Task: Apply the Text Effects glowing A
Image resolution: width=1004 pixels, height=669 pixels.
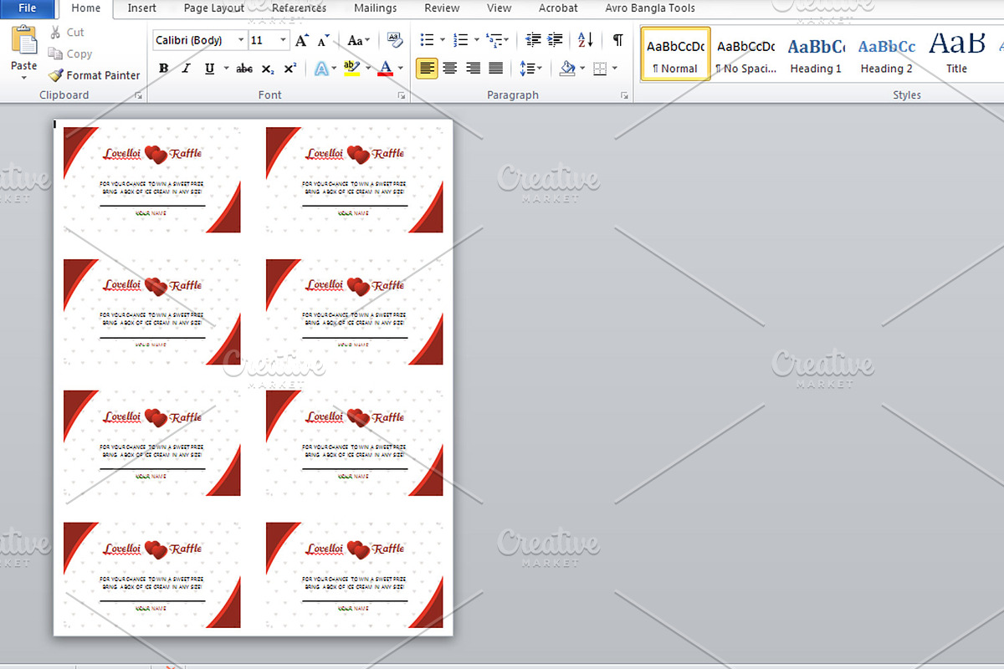Action: pos(321,69)
